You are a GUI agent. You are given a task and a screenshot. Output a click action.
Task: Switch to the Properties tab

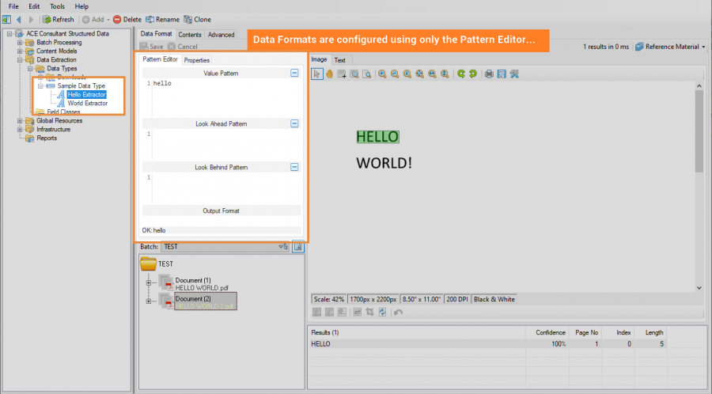(x=197, y=60)
